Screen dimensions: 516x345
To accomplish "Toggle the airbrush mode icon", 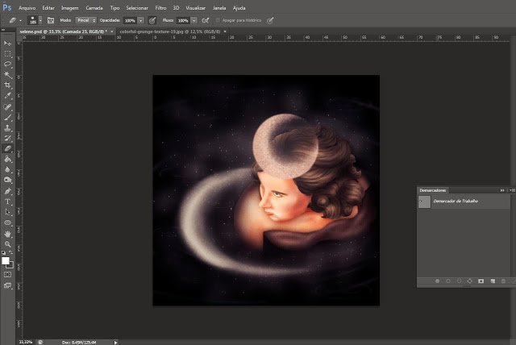I will pyautogui.click(x=206, y=20).
